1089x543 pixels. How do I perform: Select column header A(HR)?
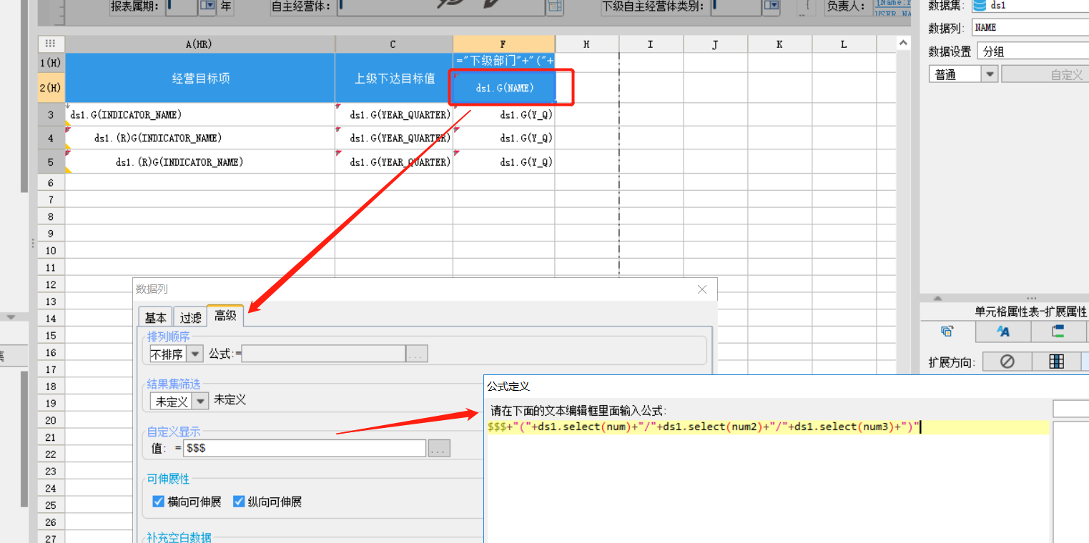click(x=200, y=44)
